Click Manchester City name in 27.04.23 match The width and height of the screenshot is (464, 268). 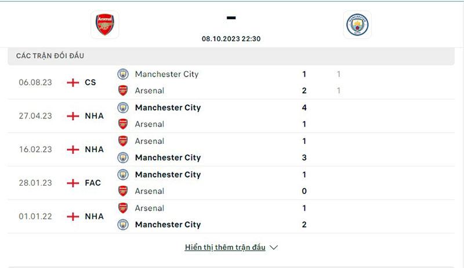pyautogui.click(x=168, y=108)
